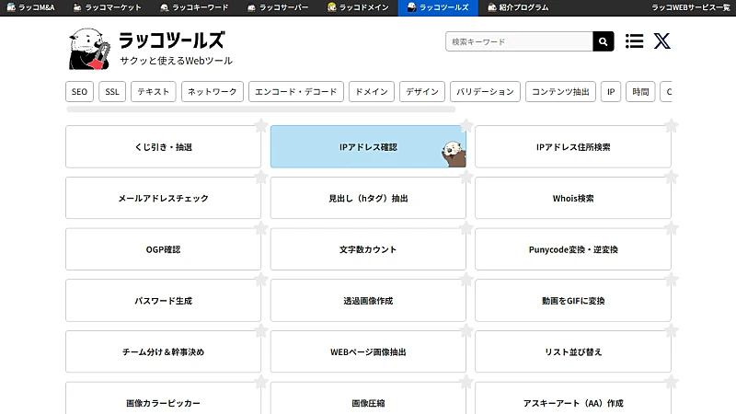Image resolution: width=736 pixels, height=414 pixels.
Task: Open ラッコM&A in top navigation
Action: pyautogui.click(x=30, y=7)
